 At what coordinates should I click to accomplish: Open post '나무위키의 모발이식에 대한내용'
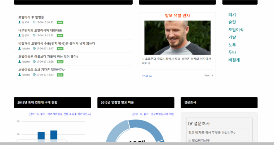click(40, 30)
